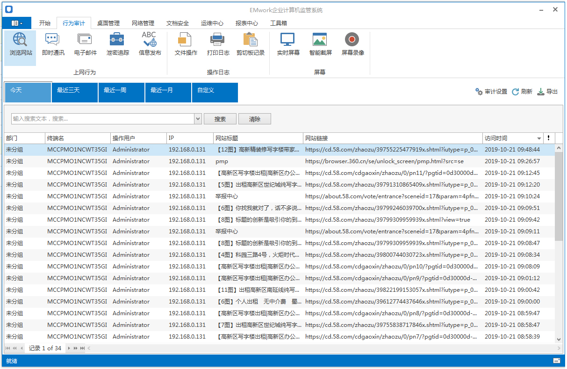Open the application menu dropdown in top-left
Image resolution: width=567 pixels, height=369 pixels.
pos(17,23)
